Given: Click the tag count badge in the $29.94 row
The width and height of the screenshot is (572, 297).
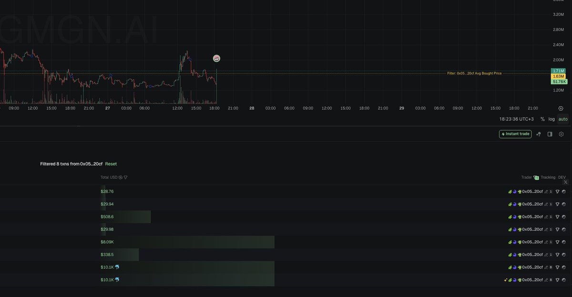Looking at the screenshot, I should pyautogui.click(x=551, y=204).
